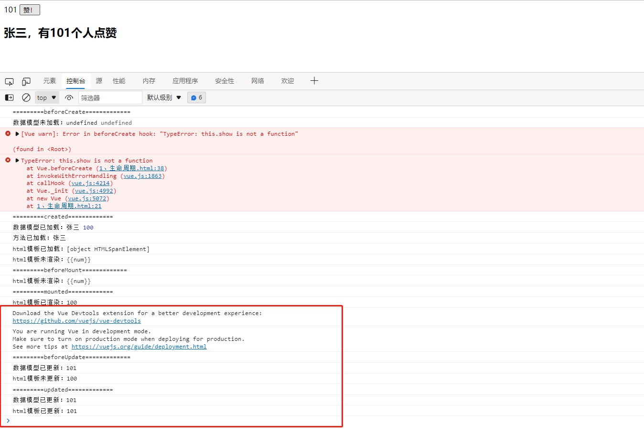Viewport: 644px width, 436px height.
Task: Expand the TypeError this.show stack trace
Action: 17,161
